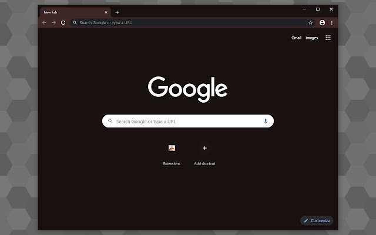Add a new shortcut with the plus tile

[x=204, y=148]
